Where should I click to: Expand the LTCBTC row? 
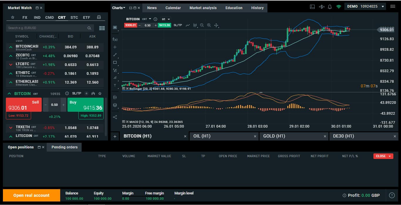coord(11,65)
